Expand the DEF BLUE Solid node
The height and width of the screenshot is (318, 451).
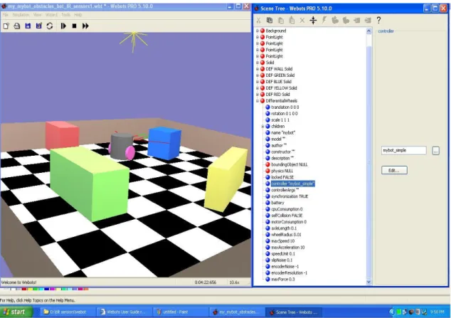click(258, 82)
